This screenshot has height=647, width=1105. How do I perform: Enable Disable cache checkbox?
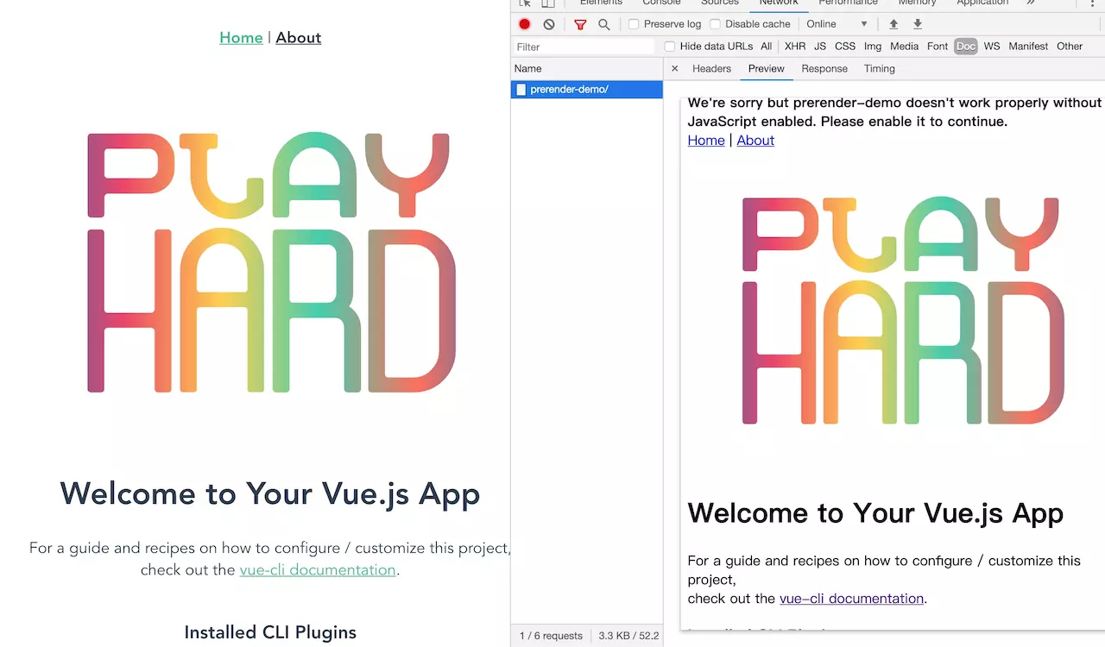coord(715,24)
